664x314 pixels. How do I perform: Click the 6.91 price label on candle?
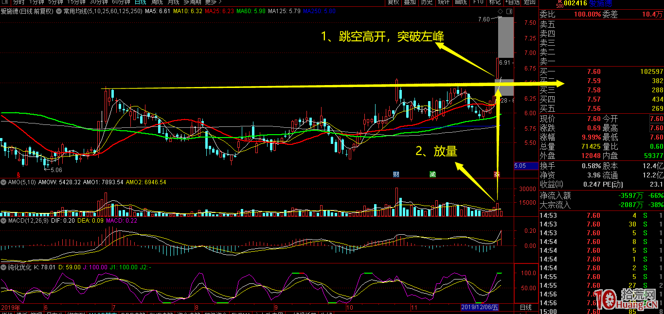pos(506,62)
